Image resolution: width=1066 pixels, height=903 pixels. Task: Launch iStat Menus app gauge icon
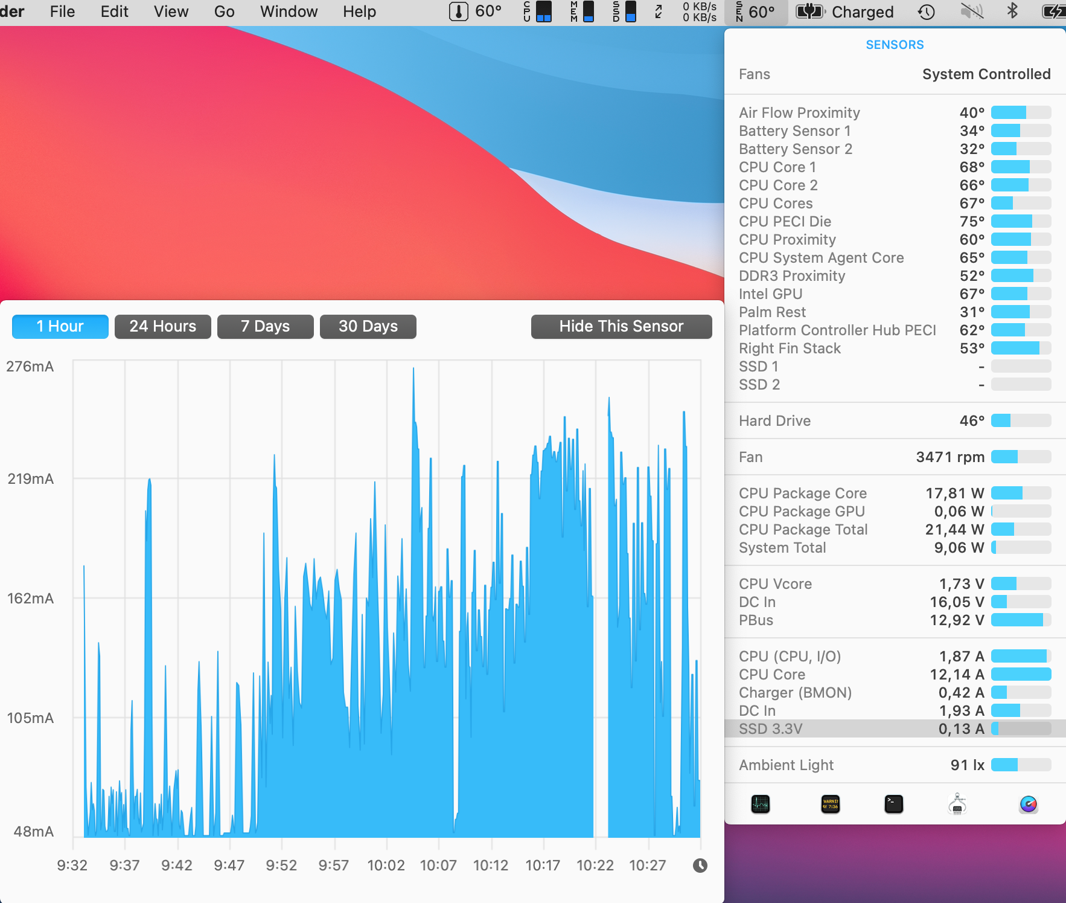click(x=1028, y=804)
